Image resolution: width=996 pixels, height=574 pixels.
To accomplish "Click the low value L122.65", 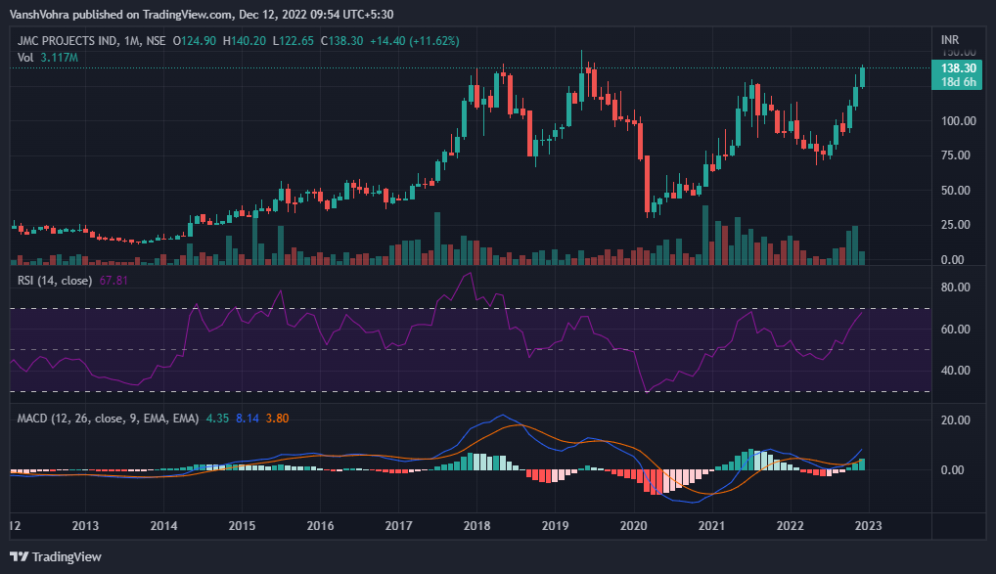I will pyautogui.click(x=293, y=41).
